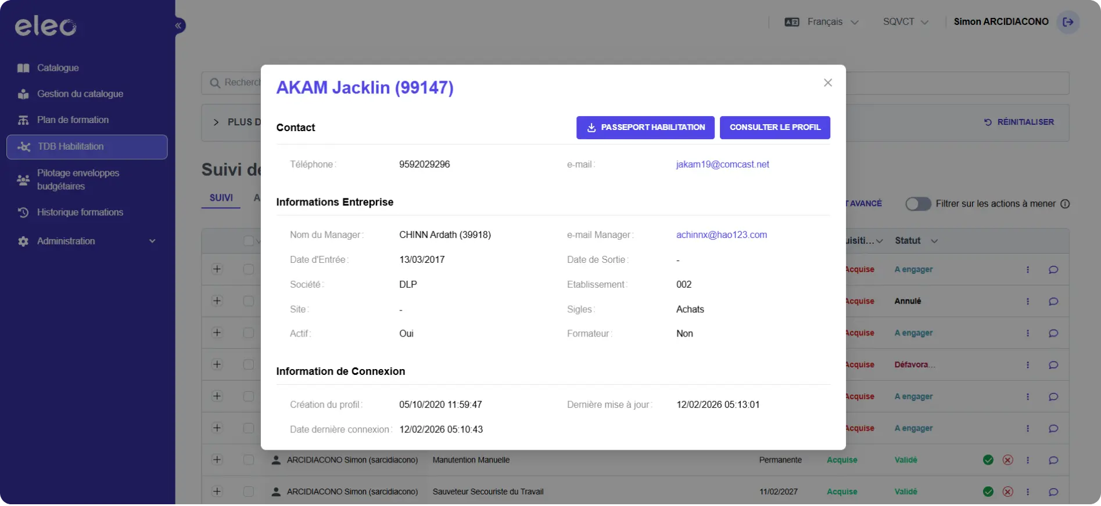
Task: Click the eleo logo
Action: click(45, 26)
